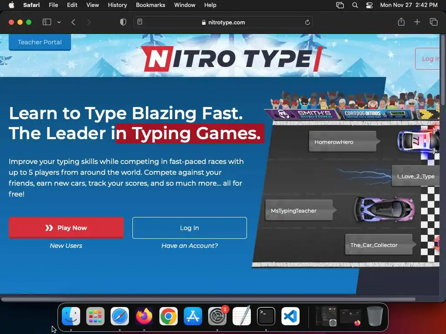The width and height of the screenshot is (446, 334).
Task: Toggle the Safari sidebar
Action: click(47, 22)
